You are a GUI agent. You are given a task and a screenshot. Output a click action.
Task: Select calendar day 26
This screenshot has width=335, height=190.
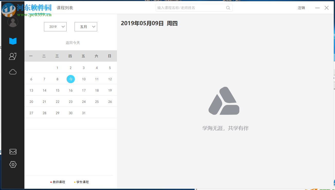(x=110, y=102)
